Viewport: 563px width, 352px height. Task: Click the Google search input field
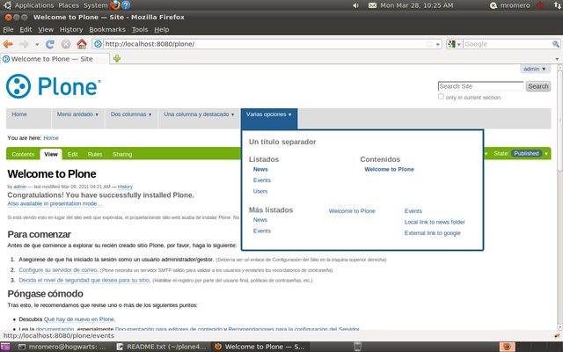pos(508,44)
